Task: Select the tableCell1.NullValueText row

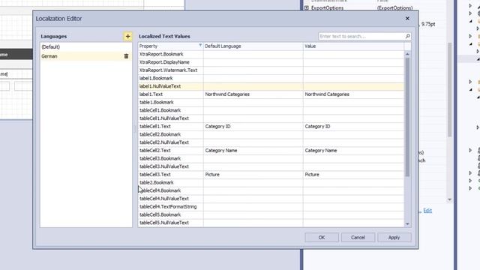Action: tap(271, 118)
